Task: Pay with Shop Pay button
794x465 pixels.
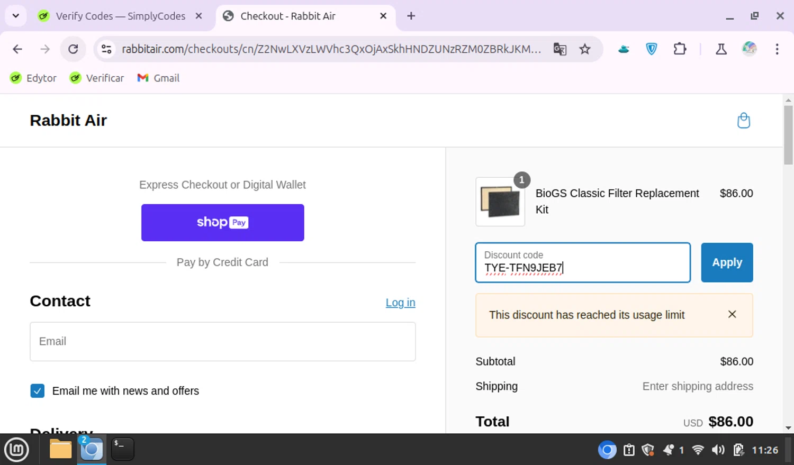Action: pos(222,223)
